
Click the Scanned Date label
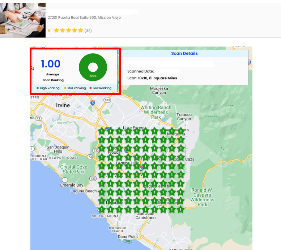point(141,71)
